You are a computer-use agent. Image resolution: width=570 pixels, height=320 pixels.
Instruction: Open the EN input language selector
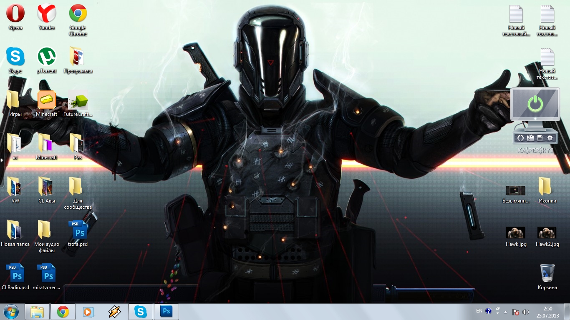coord(479,311)
